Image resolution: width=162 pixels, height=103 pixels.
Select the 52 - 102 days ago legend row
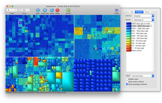click(139, 41)
